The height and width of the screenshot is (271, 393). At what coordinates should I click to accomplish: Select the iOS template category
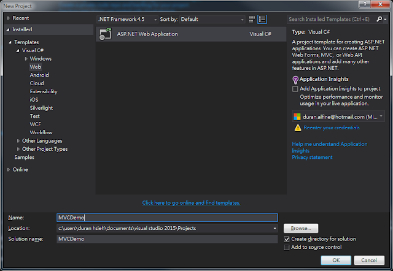[x=34, y=100]
